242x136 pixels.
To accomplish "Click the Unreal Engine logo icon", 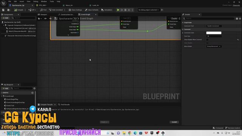I will coord(3,3).
